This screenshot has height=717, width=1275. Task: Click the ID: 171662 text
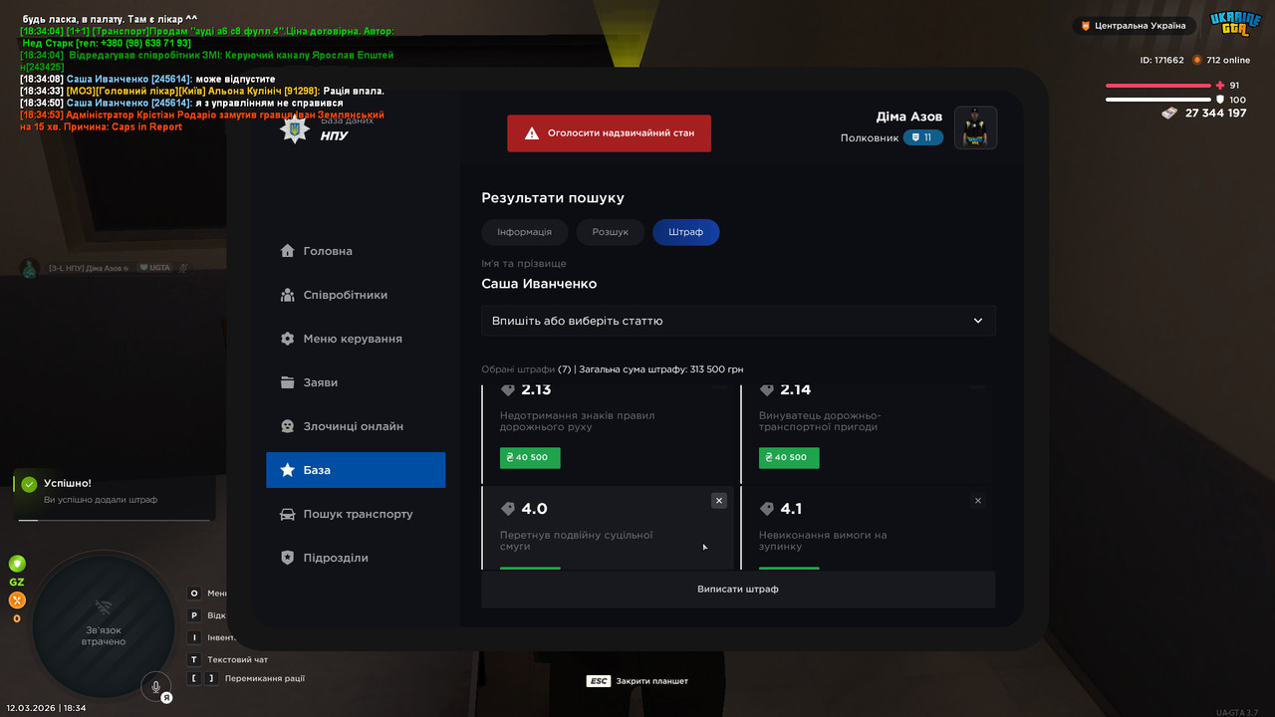click(1162, 61)
